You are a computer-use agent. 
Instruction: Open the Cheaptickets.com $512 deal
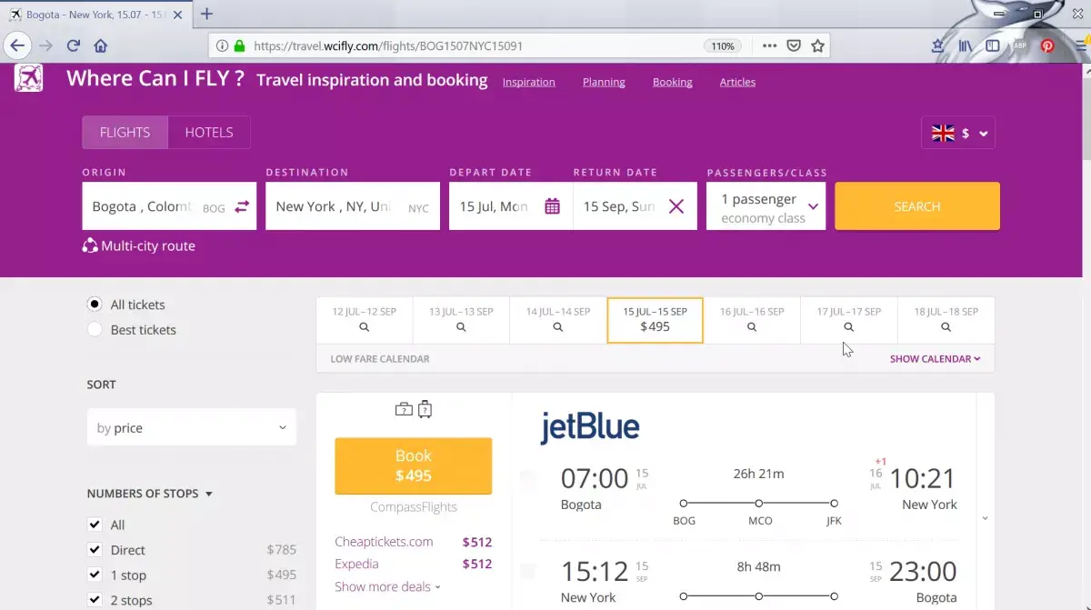[413, 542]
